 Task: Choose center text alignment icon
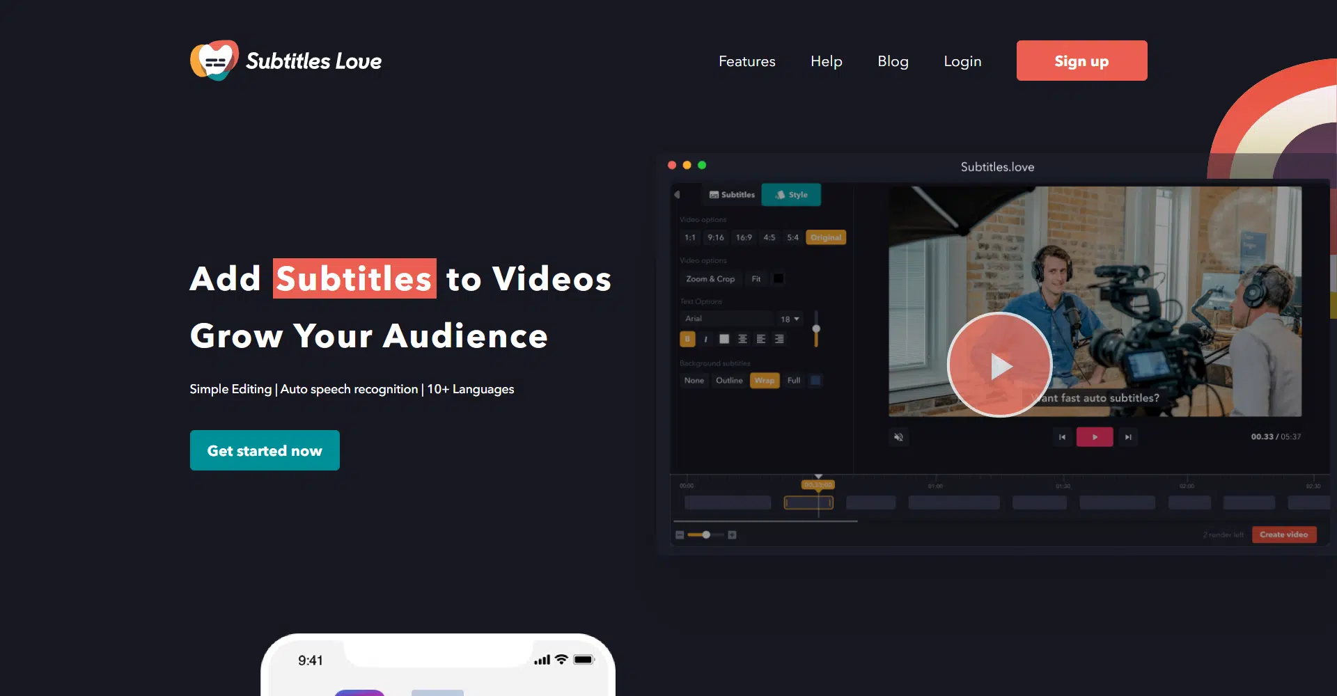[x=742, y=339]
